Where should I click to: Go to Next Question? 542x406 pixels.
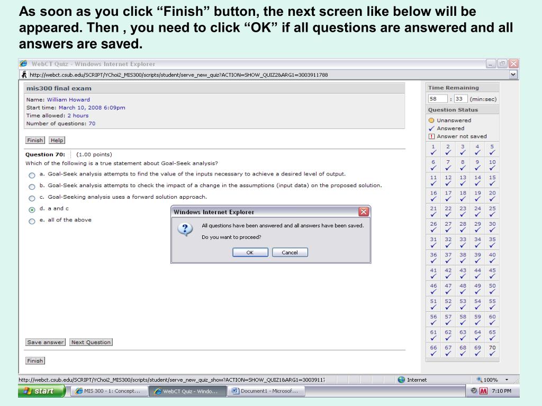click(x=91, y=342)
